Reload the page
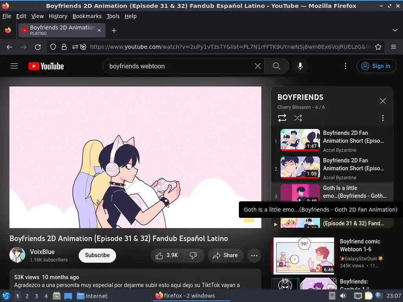 [x=38, y=47]
